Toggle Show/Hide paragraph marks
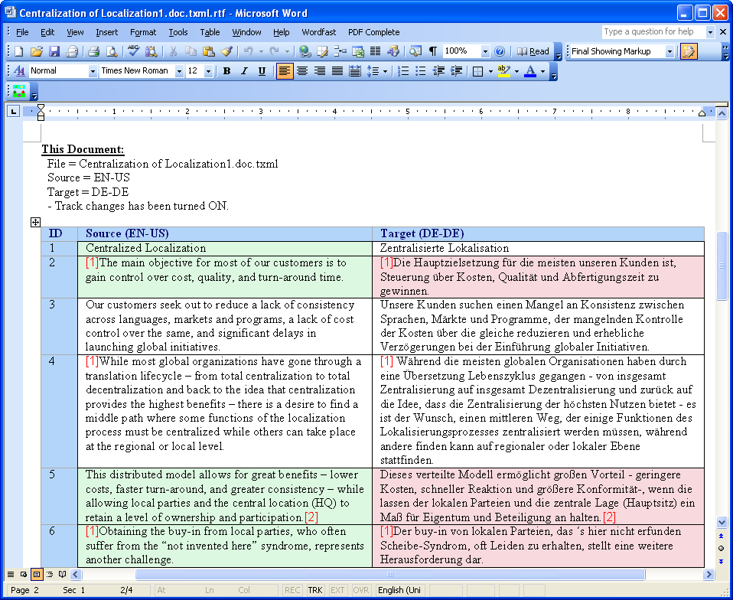Image resolution: width=733 pixels, height=600 pixels. [x=433, y=51]
